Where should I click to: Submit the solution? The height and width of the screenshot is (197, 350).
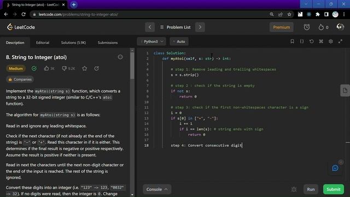[x=334, y=189]
